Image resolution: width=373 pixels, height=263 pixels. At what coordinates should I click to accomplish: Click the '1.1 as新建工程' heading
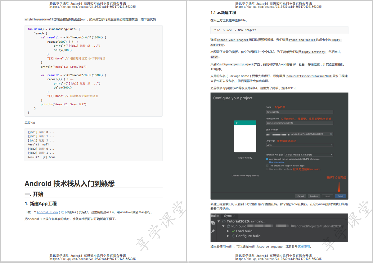223,13
